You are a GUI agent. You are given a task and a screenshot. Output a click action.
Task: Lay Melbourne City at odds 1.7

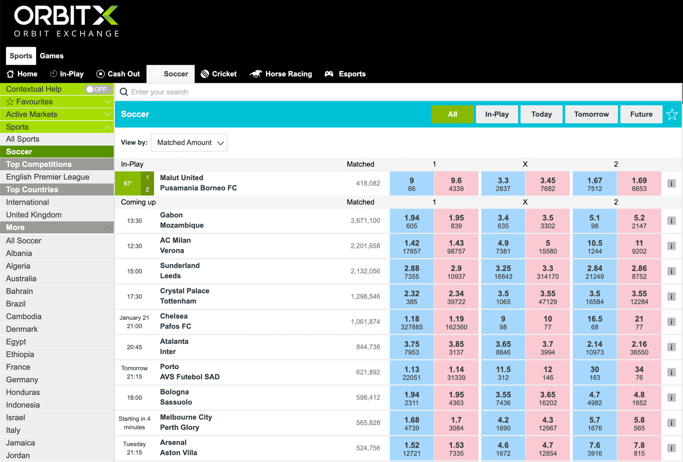[456, 423]
